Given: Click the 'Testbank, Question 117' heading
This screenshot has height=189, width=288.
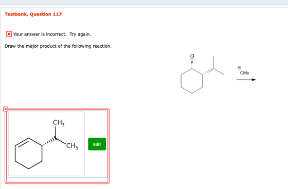Looking at the screenshot, I should [33, 14].
